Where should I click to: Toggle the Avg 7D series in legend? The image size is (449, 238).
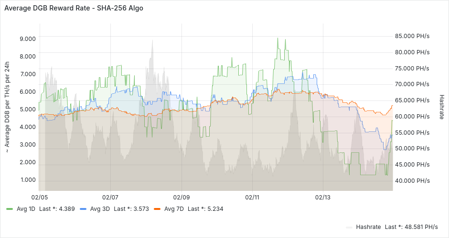click(173, 208)
